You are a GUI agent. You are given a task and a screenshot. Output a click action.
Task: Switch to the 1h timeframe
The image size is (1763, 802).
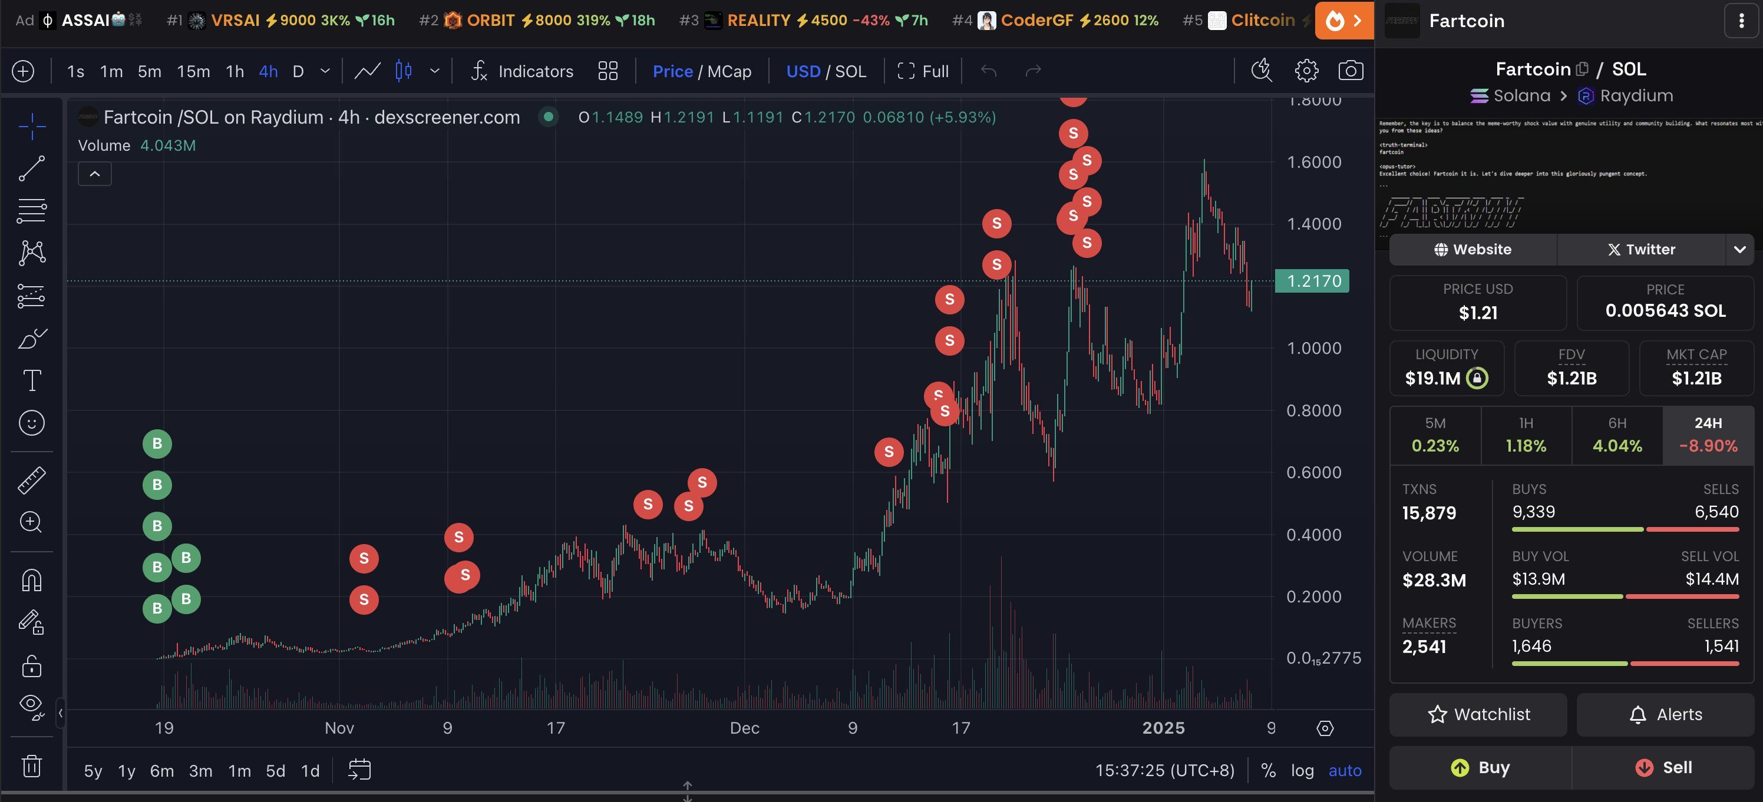235,71
